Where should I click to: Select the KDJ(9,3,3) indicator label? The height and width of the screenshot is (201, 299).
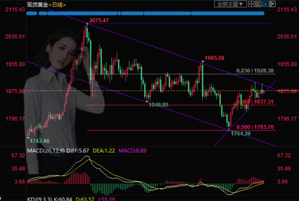(39, 199)
